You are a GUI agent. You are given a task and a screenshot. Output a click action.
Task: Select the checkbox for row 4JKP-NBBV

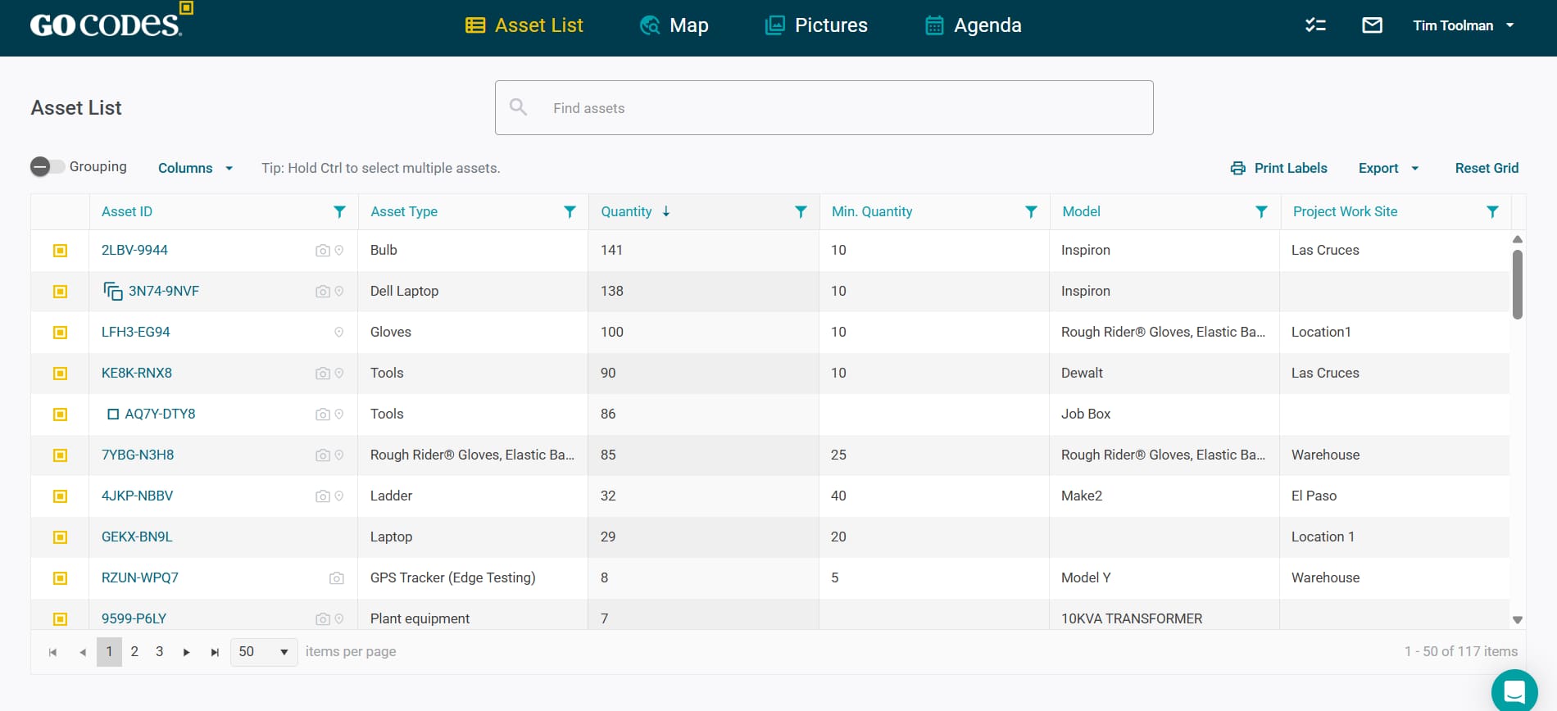pos(60,496)
